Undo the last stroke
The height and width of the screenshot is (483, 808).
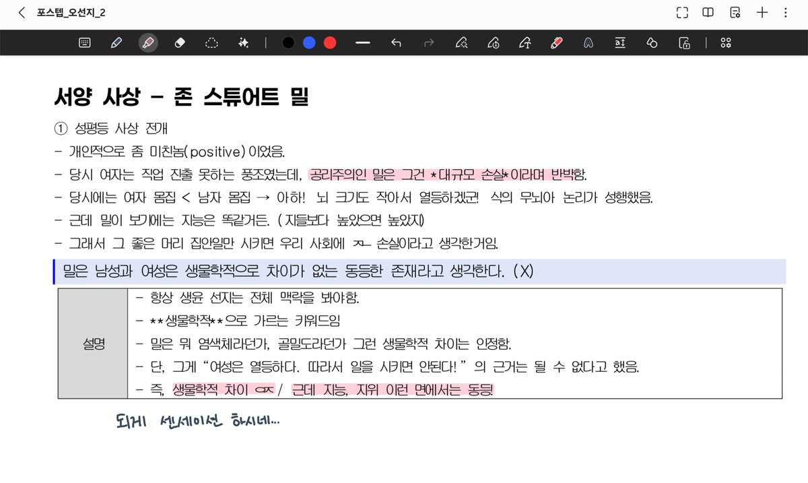click(x=396, y=43)
